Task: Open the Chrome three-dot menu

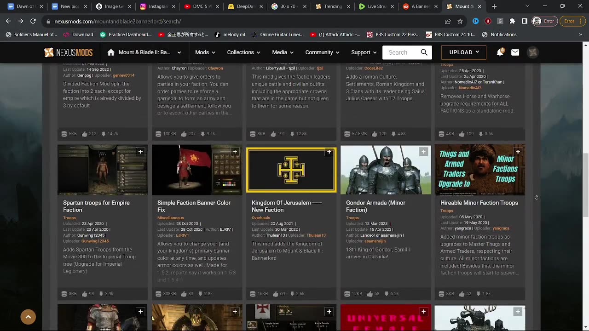Action: 580,21
